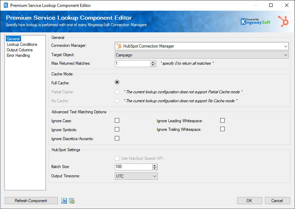The image size is (295, 209).
Task: Click the Max Returned Matches input field
Action: tap(133, 64)
